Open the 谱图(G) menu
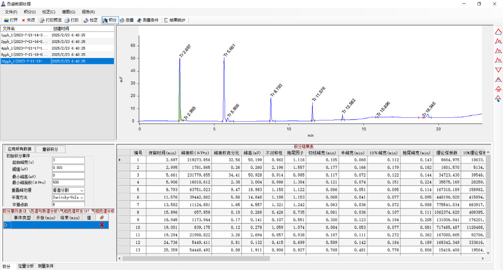Screen dimensions: 503x270 [69, 12]
